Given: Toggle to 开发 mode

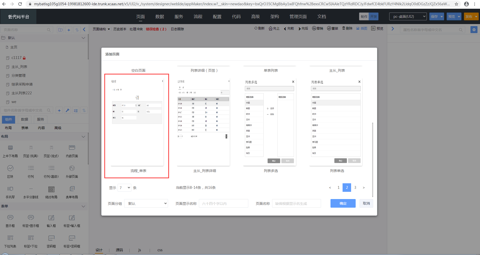Looking at the screenshot, I should pyautogui.click(x=373, y=17).
